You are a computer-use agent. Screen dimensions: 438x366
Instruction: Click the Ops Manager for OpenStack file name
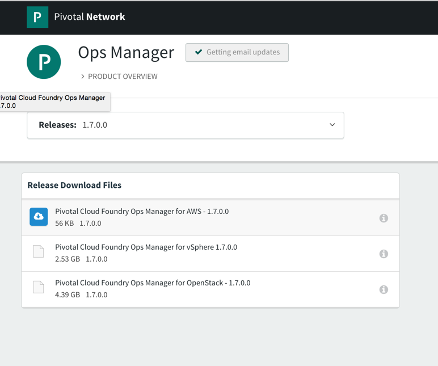(x=153, y=283)
